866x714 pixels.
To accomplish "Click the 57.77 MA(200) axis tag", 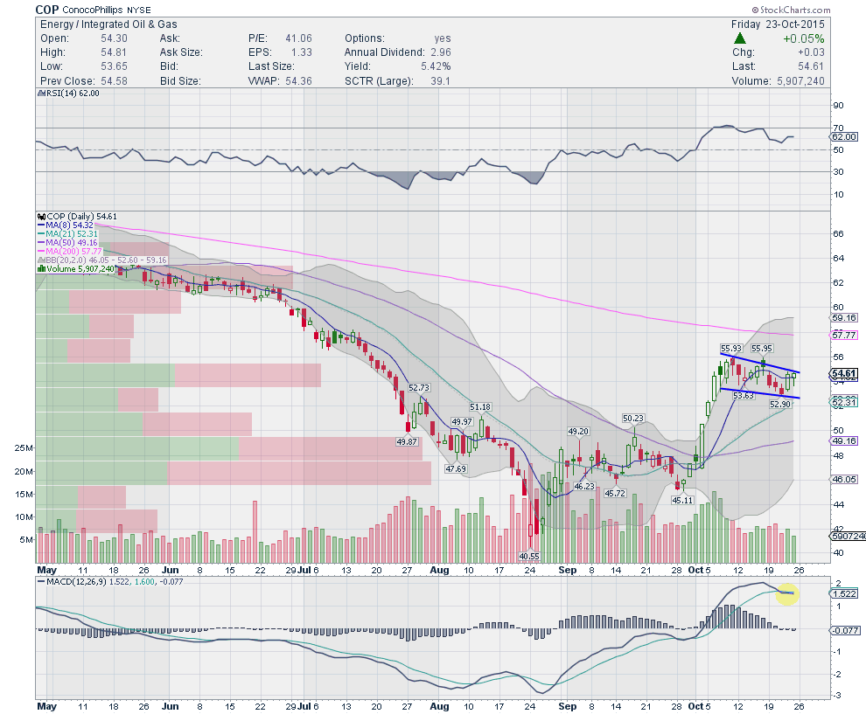I will coord(844,335).
